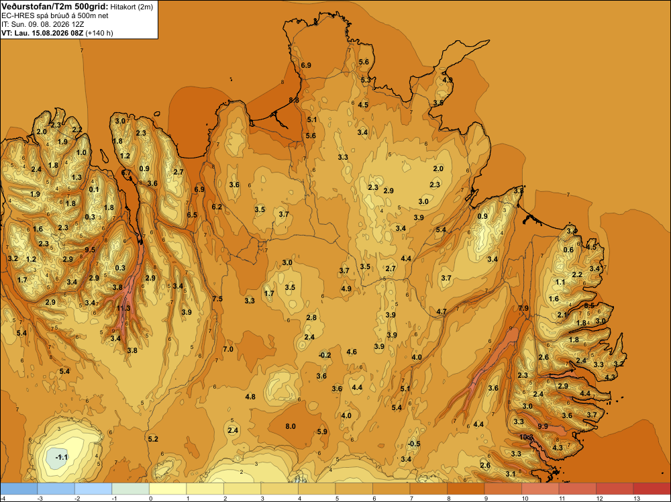Viewport: 671px width, 502px height.
Task: Pick the blue legend swatch between -3 and -2
Action: pos(56,489)
